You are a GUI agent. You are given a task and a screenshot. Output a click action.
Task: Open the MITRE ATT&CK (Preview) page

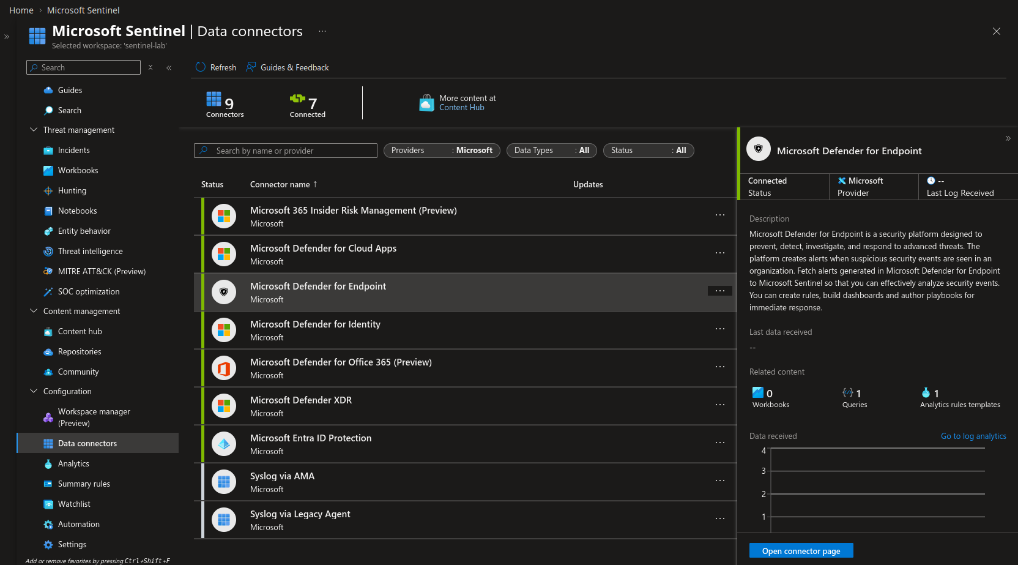[101, 271]
